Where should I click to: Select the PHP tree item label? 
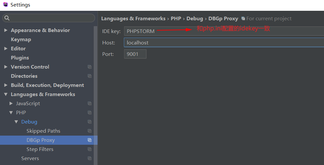21,112
